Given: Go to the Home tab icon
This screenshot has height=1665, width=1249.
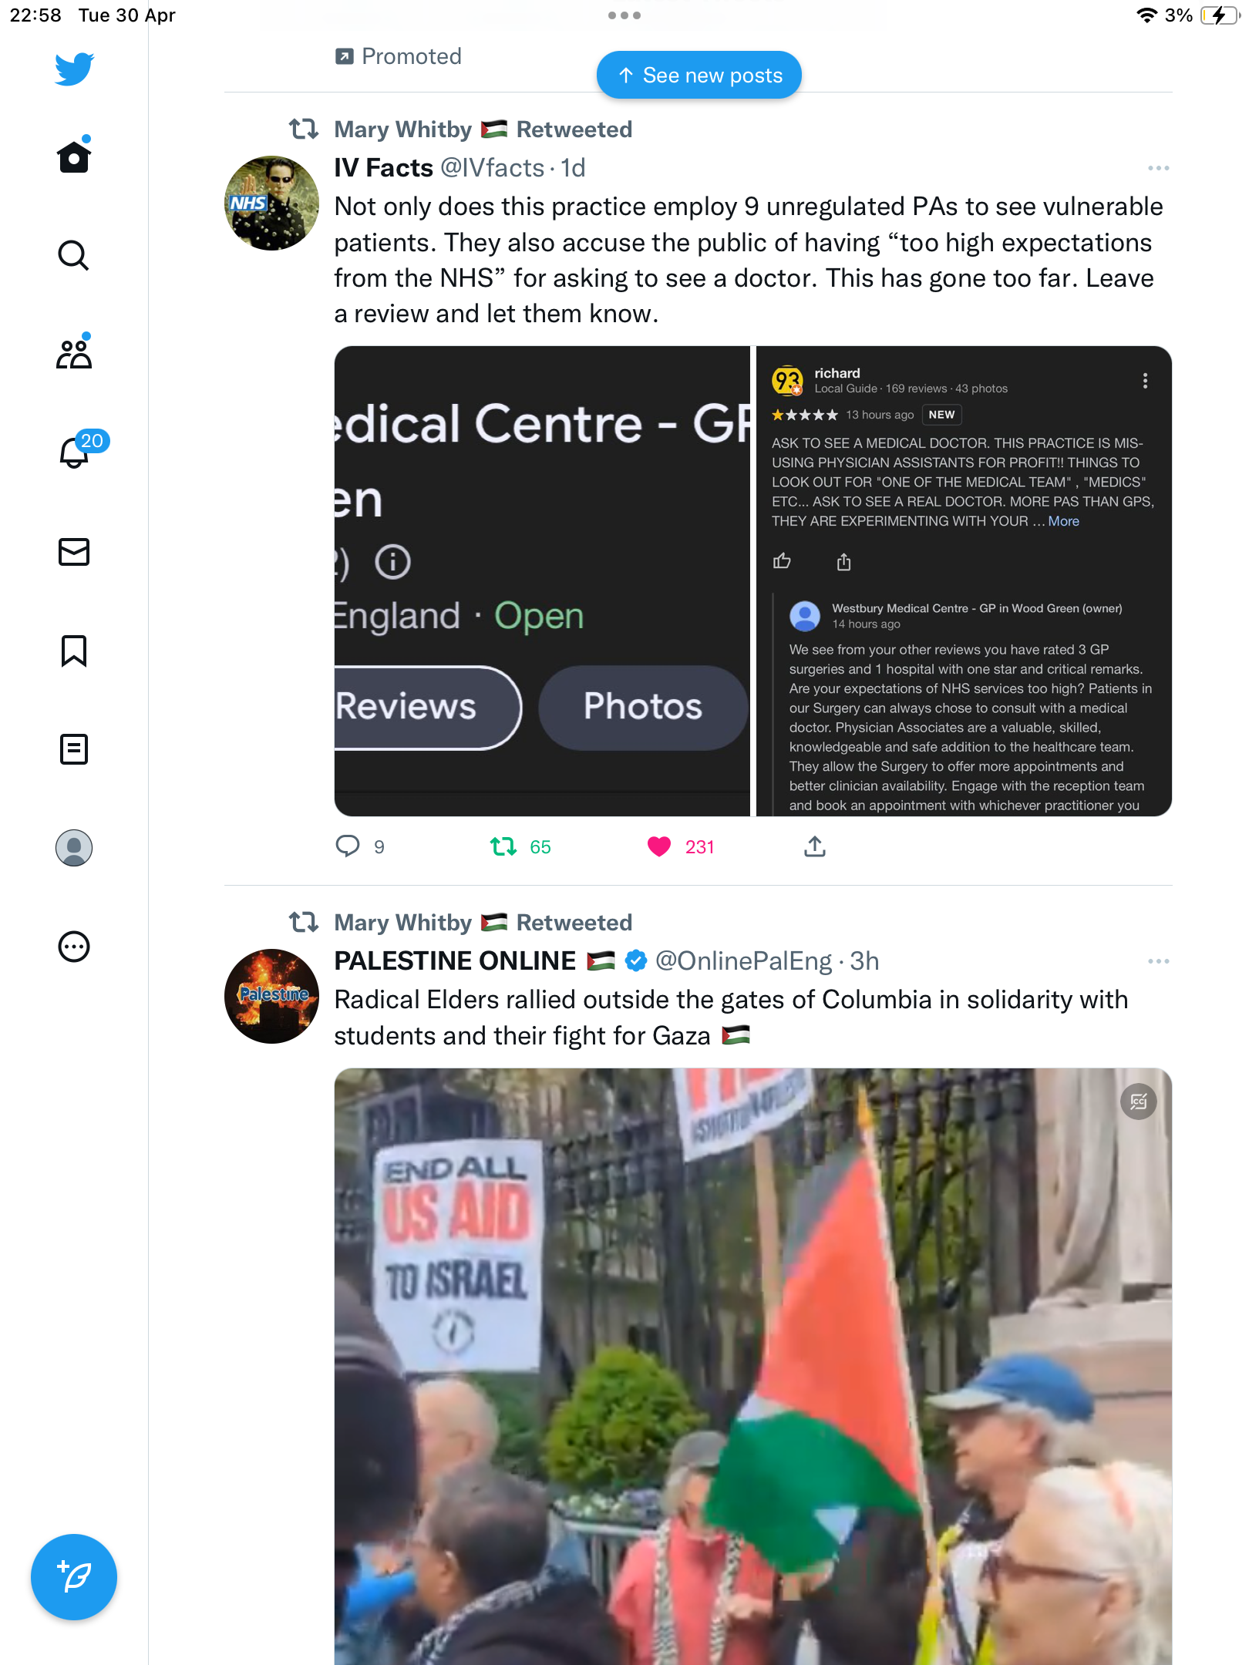Looking at the screenshot, I should pyautogui.click(x=74, y=156).
